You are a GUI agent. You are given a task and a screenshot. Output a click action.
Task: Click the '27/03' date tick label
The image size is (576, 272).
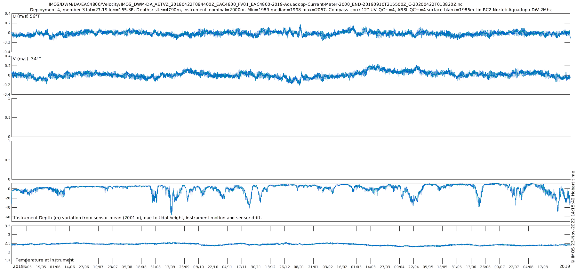pos(385,267)
